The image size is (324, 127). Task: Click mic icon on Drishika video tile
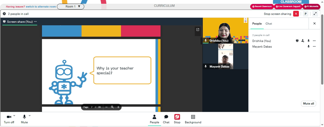[206, 40]
